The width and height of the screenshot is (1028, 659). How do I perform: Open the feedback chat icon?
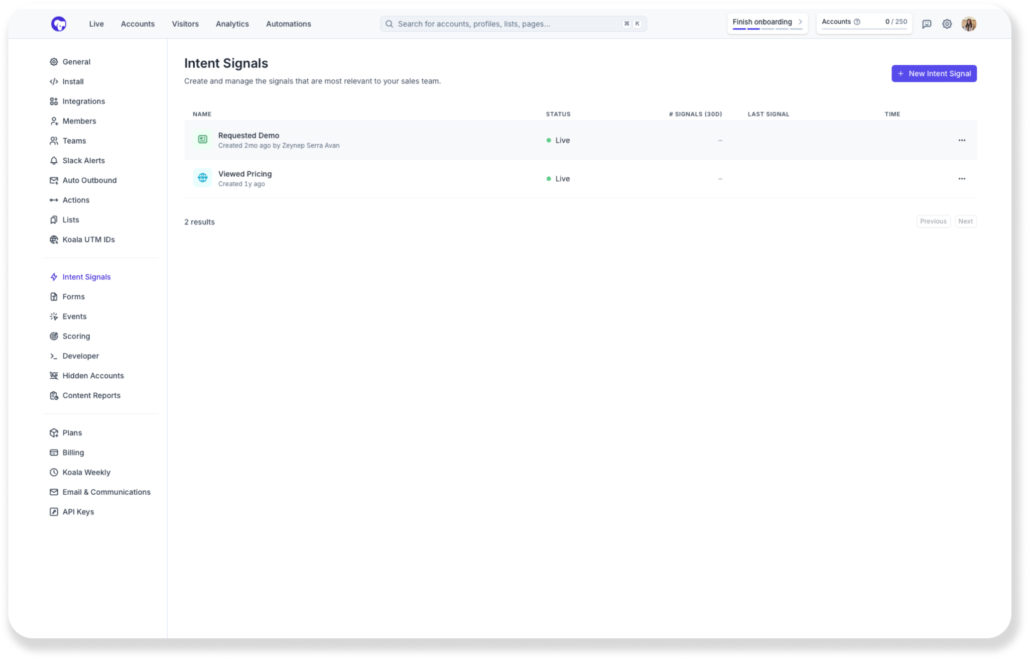(927, 24)
